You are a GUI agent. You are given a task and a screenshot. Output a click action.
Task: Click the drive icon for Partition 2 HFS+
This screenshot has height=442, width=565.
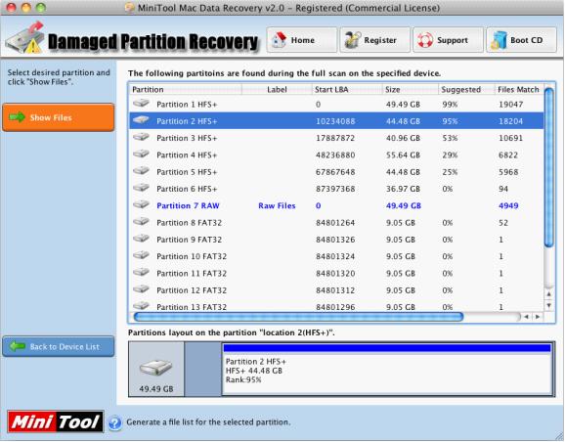pos(141,120)
